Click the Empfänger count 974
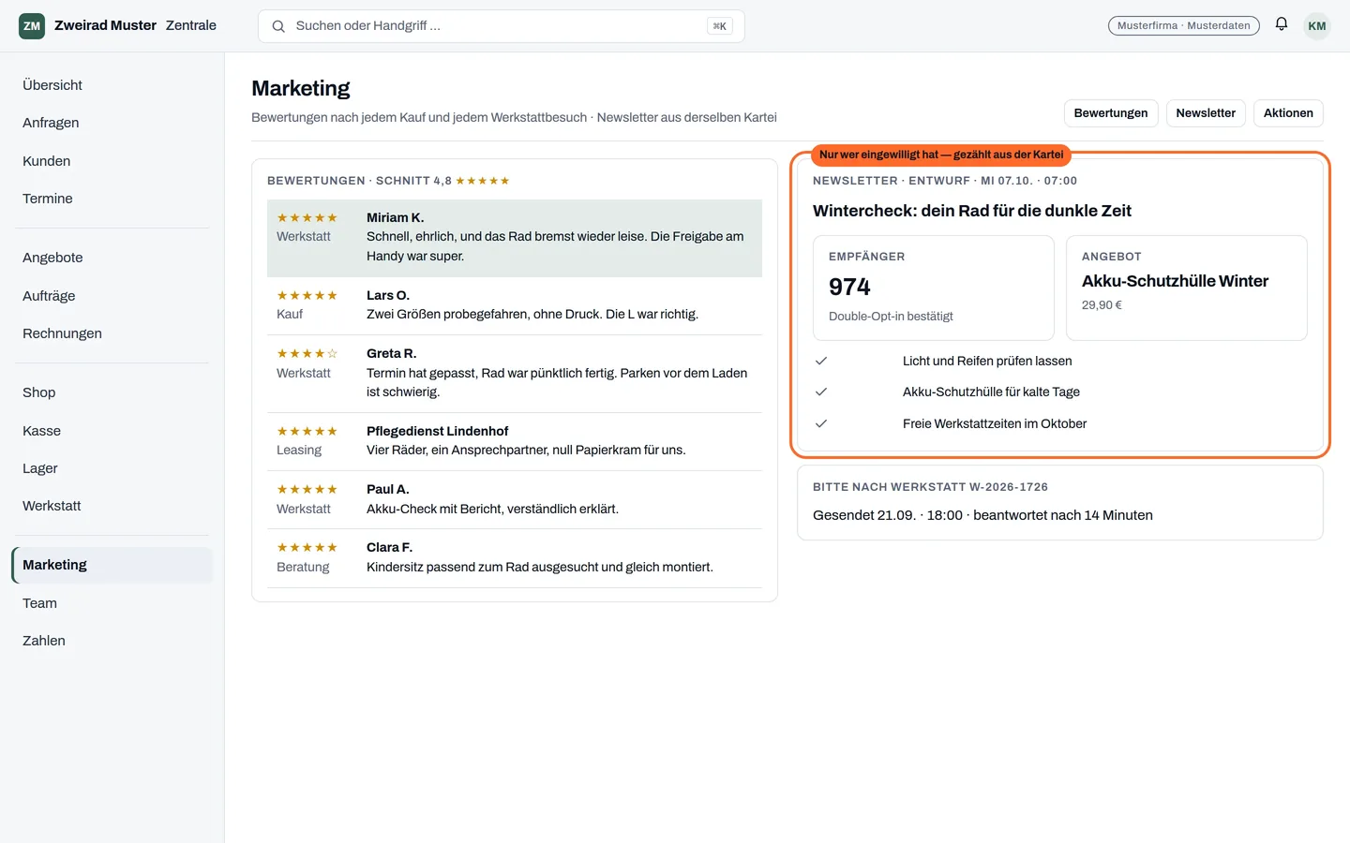 (849, 287)
